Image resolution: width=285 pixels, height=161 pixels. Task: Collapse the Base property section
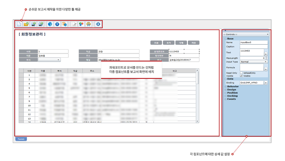[x=226, y=39]
